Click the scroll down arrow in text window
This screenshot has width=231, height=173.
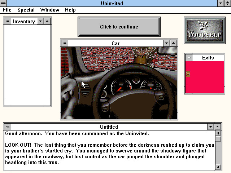point(218,167)
